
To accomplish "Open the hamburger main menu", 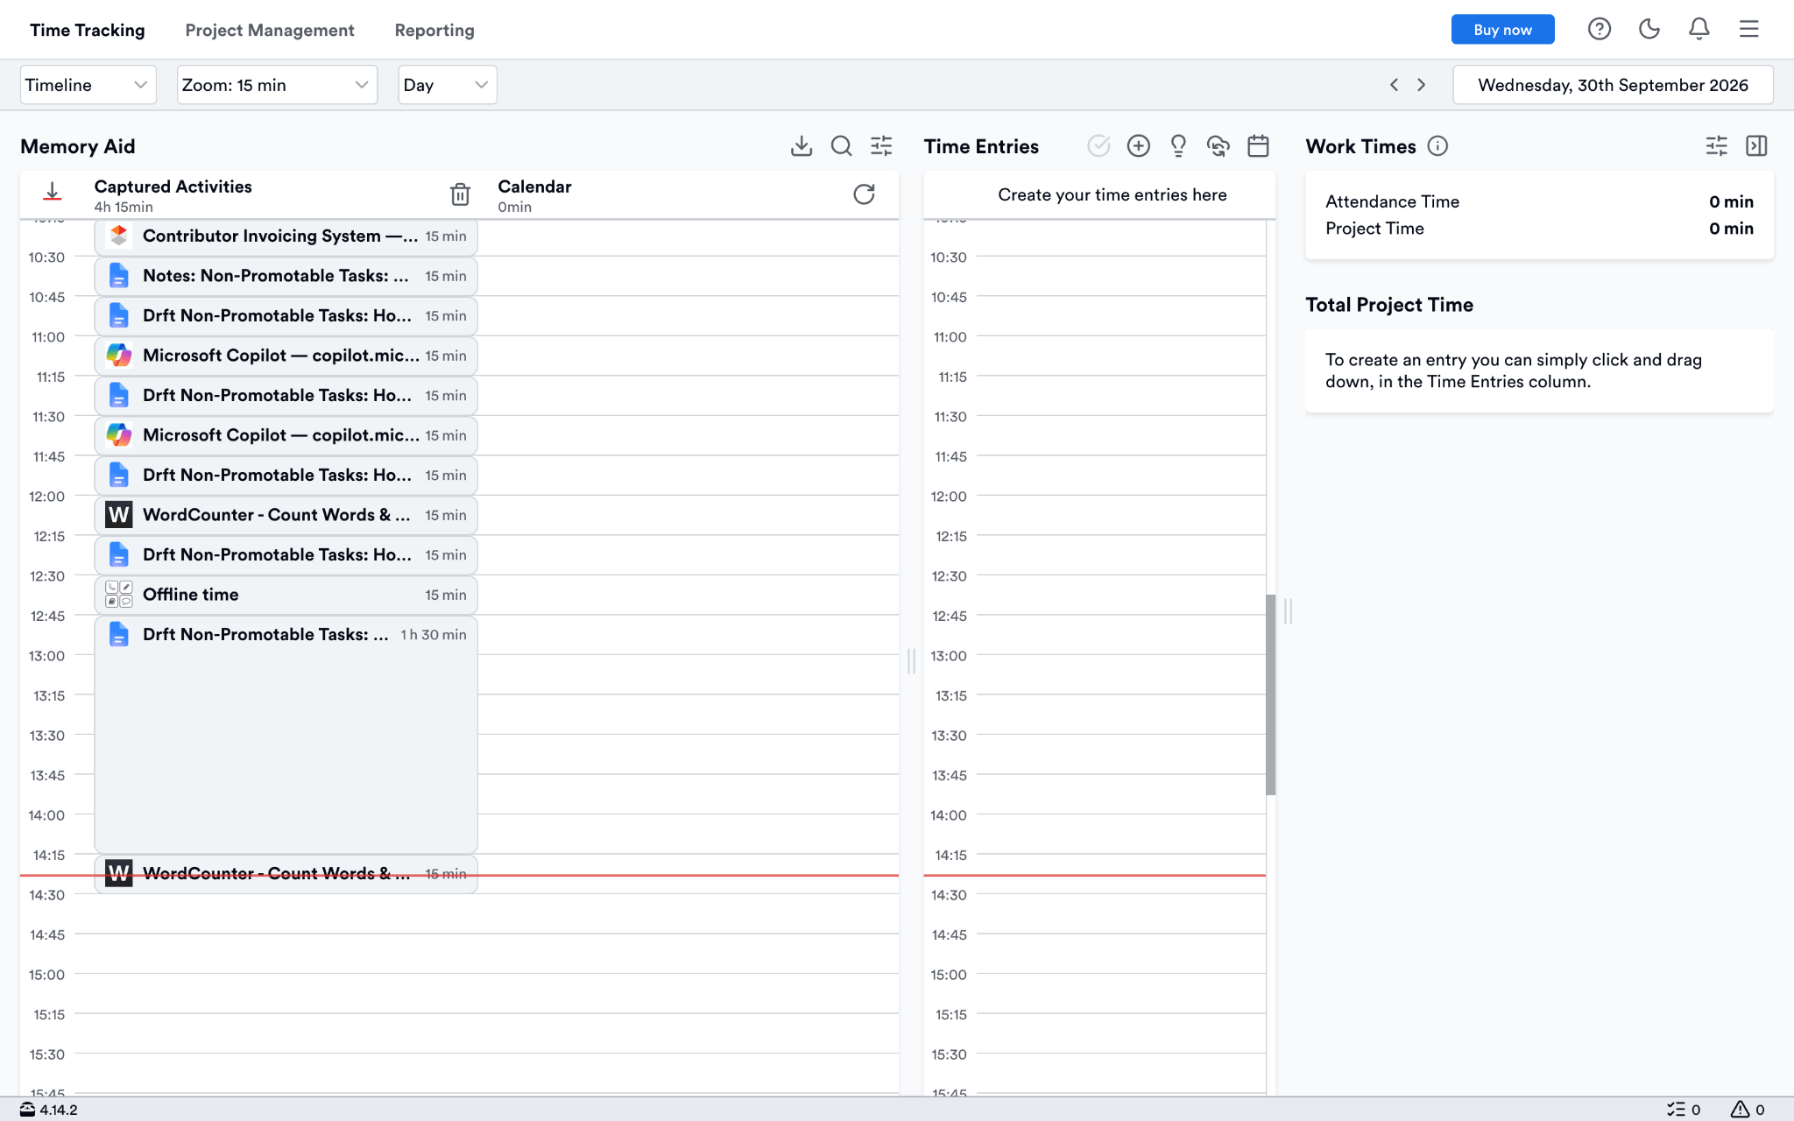I will (1748, 29).
